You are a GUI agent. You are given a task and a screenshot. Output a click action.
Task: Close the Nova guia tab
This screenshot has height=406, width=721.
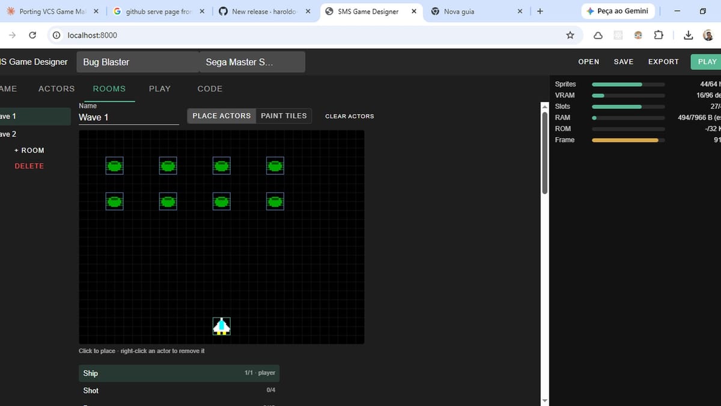[520, 11]
